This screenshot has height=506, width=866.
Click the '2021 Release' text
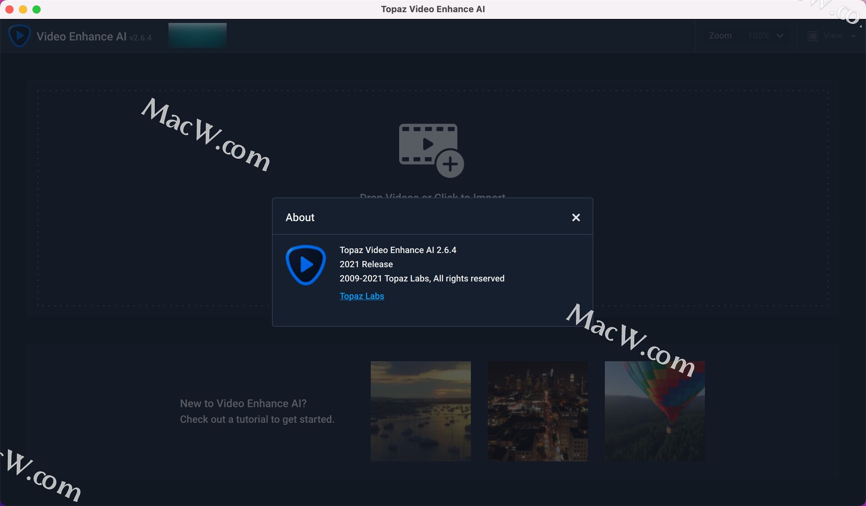click(366, 264)
